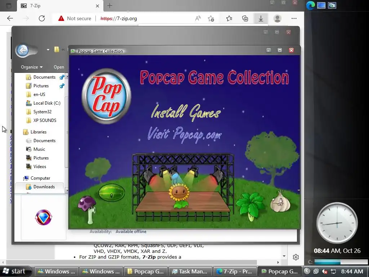Image resolution: width=369 pixels, height=277 pixels.
Task: Click the page settings gear icon
Action: pyautogui.click(x=296, y=257)
